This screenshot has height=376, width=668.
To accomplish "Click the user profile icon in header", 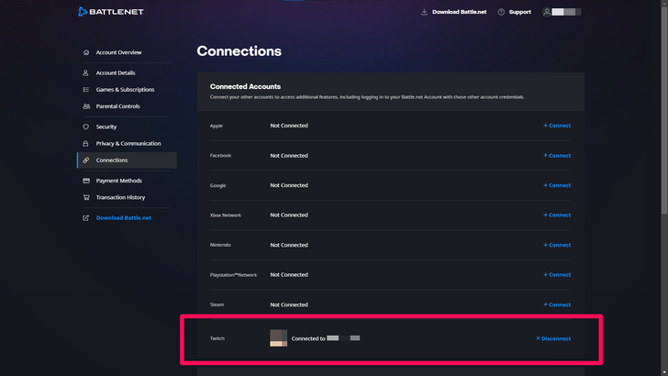I will [x=547, y=12].
